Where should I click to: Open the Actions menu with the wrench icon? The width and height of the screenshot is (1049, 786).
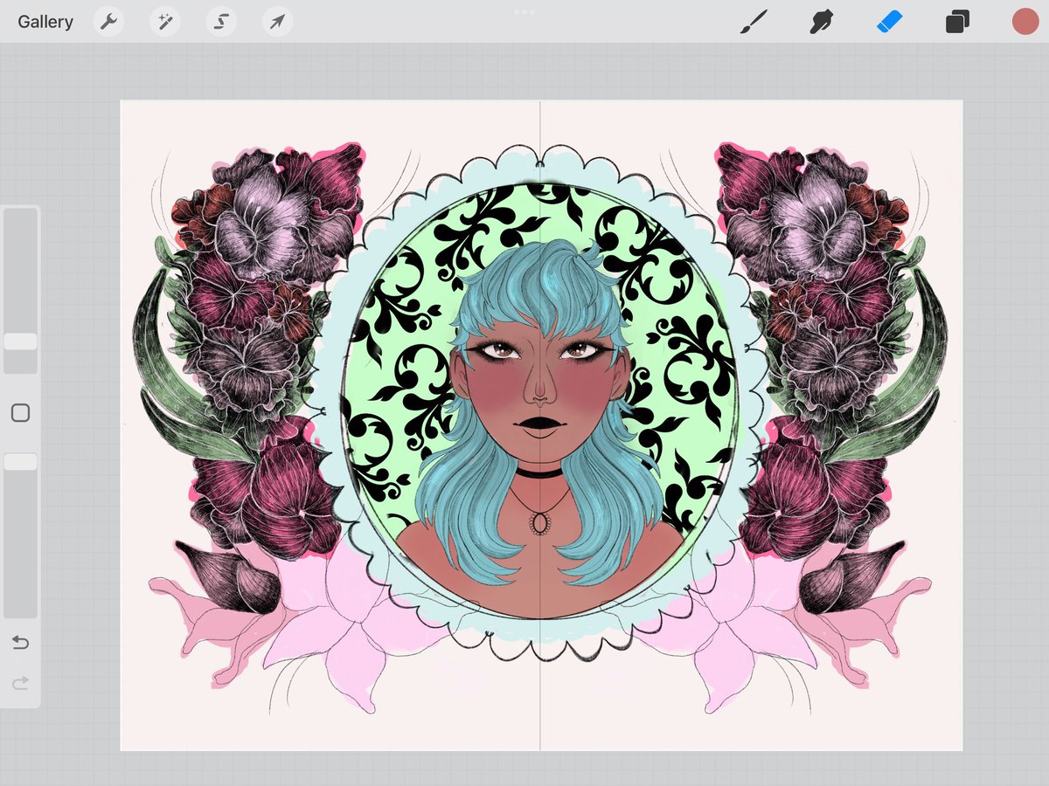pyautogui.click(x=108, y=22)
